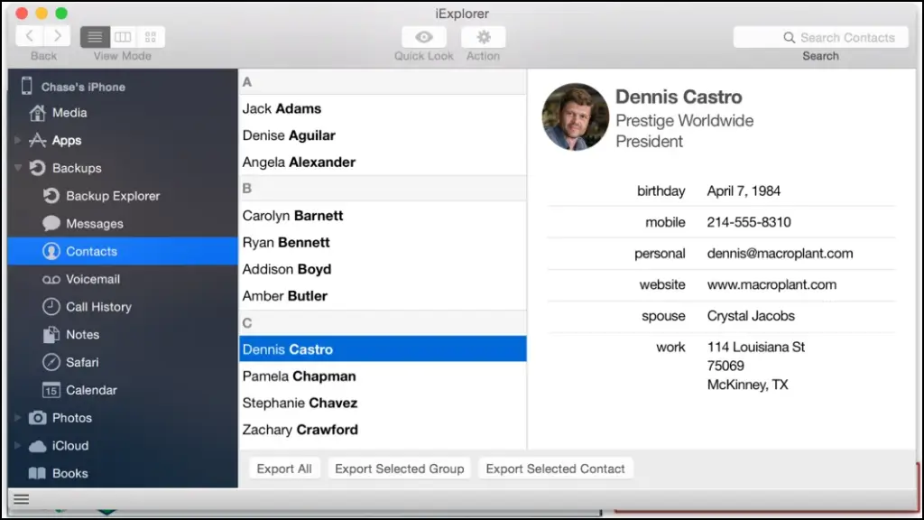Screen dimensions: 924x520
Task: Click Export Selected Contact button
Action: click(x=555, y=469)
